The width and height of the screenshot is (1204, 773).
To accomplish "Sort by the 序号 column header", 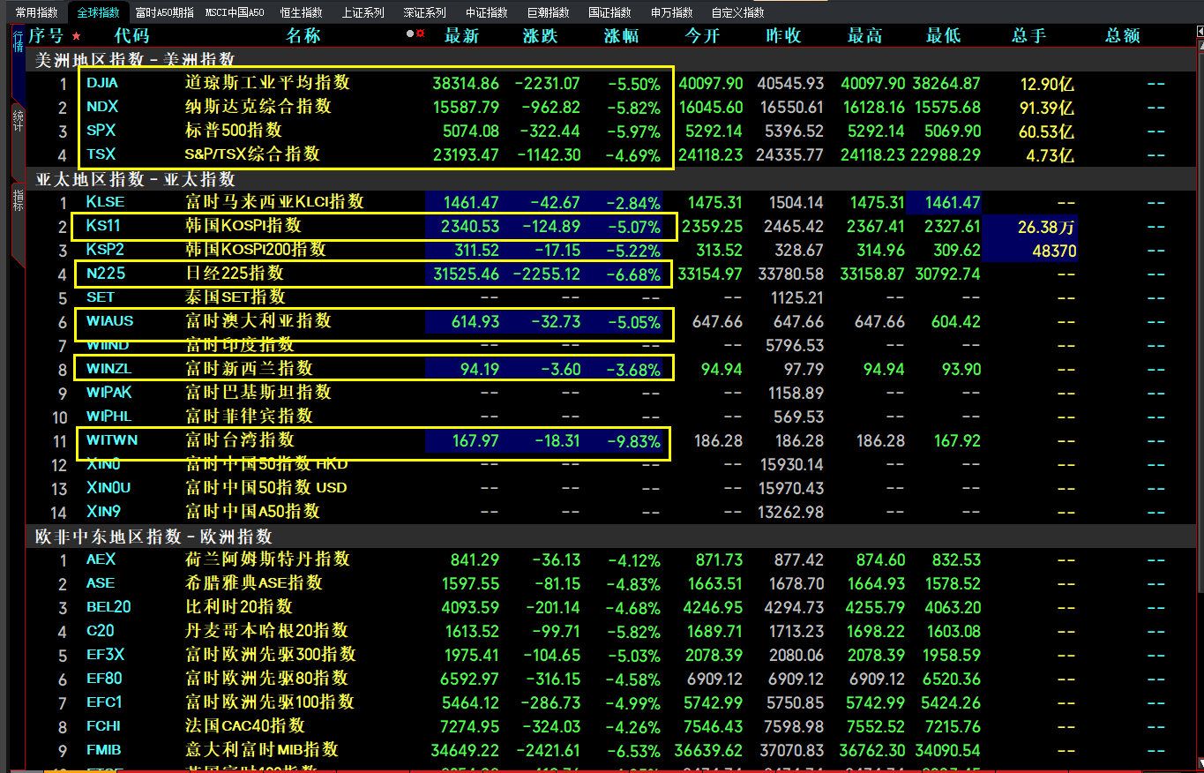I will pyautogui.click(x=46, y=36).
